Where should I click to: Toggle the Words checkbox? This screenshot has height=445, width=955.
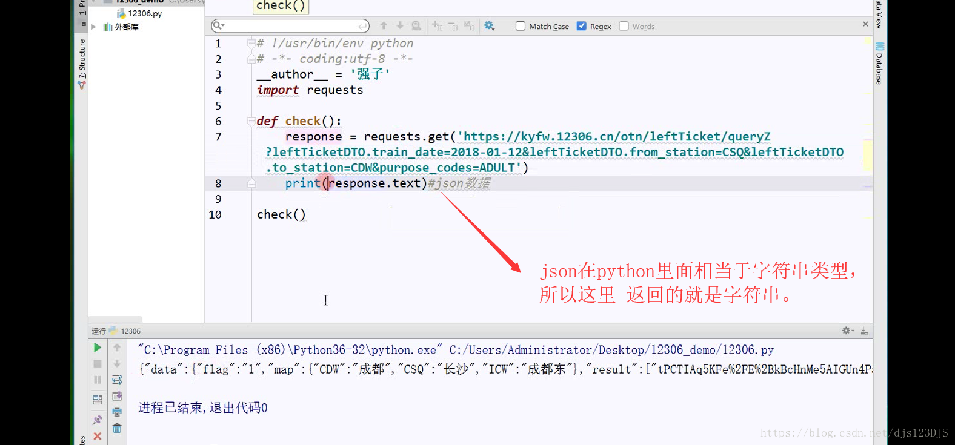(x=624, y=26)
